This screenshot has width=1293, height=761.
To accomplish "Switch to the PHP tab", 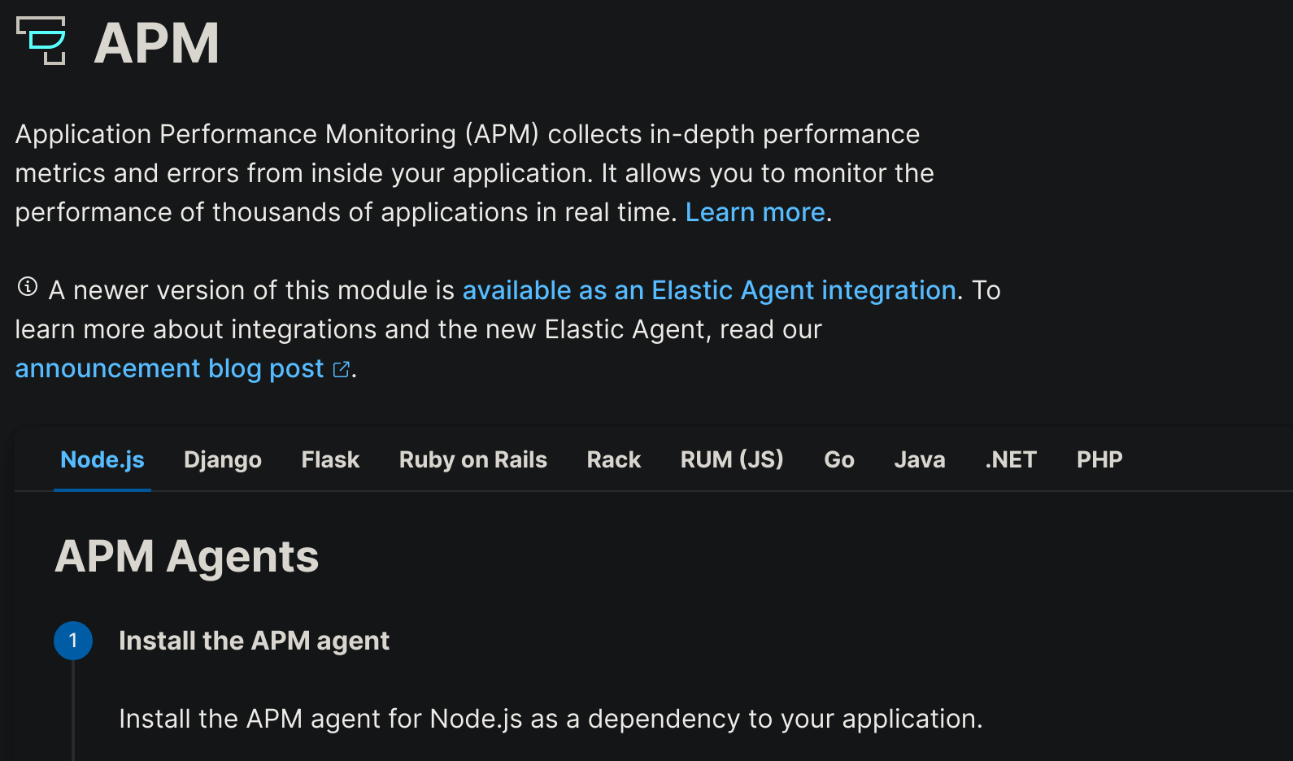I will pyautogui.click(x=1099, y=459).
